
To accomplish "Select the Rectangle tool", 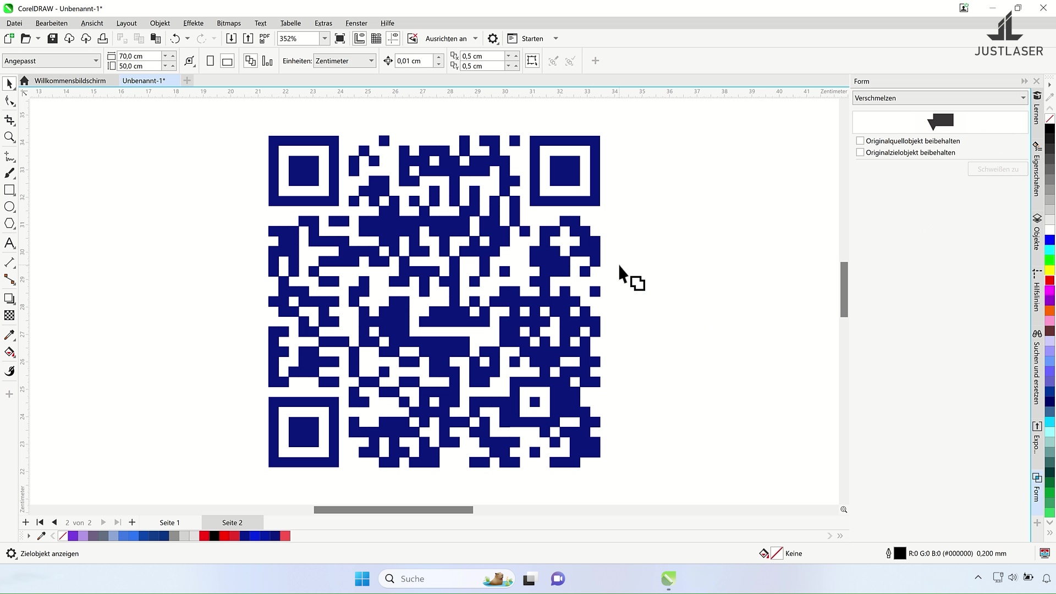I will click(9, 190).
